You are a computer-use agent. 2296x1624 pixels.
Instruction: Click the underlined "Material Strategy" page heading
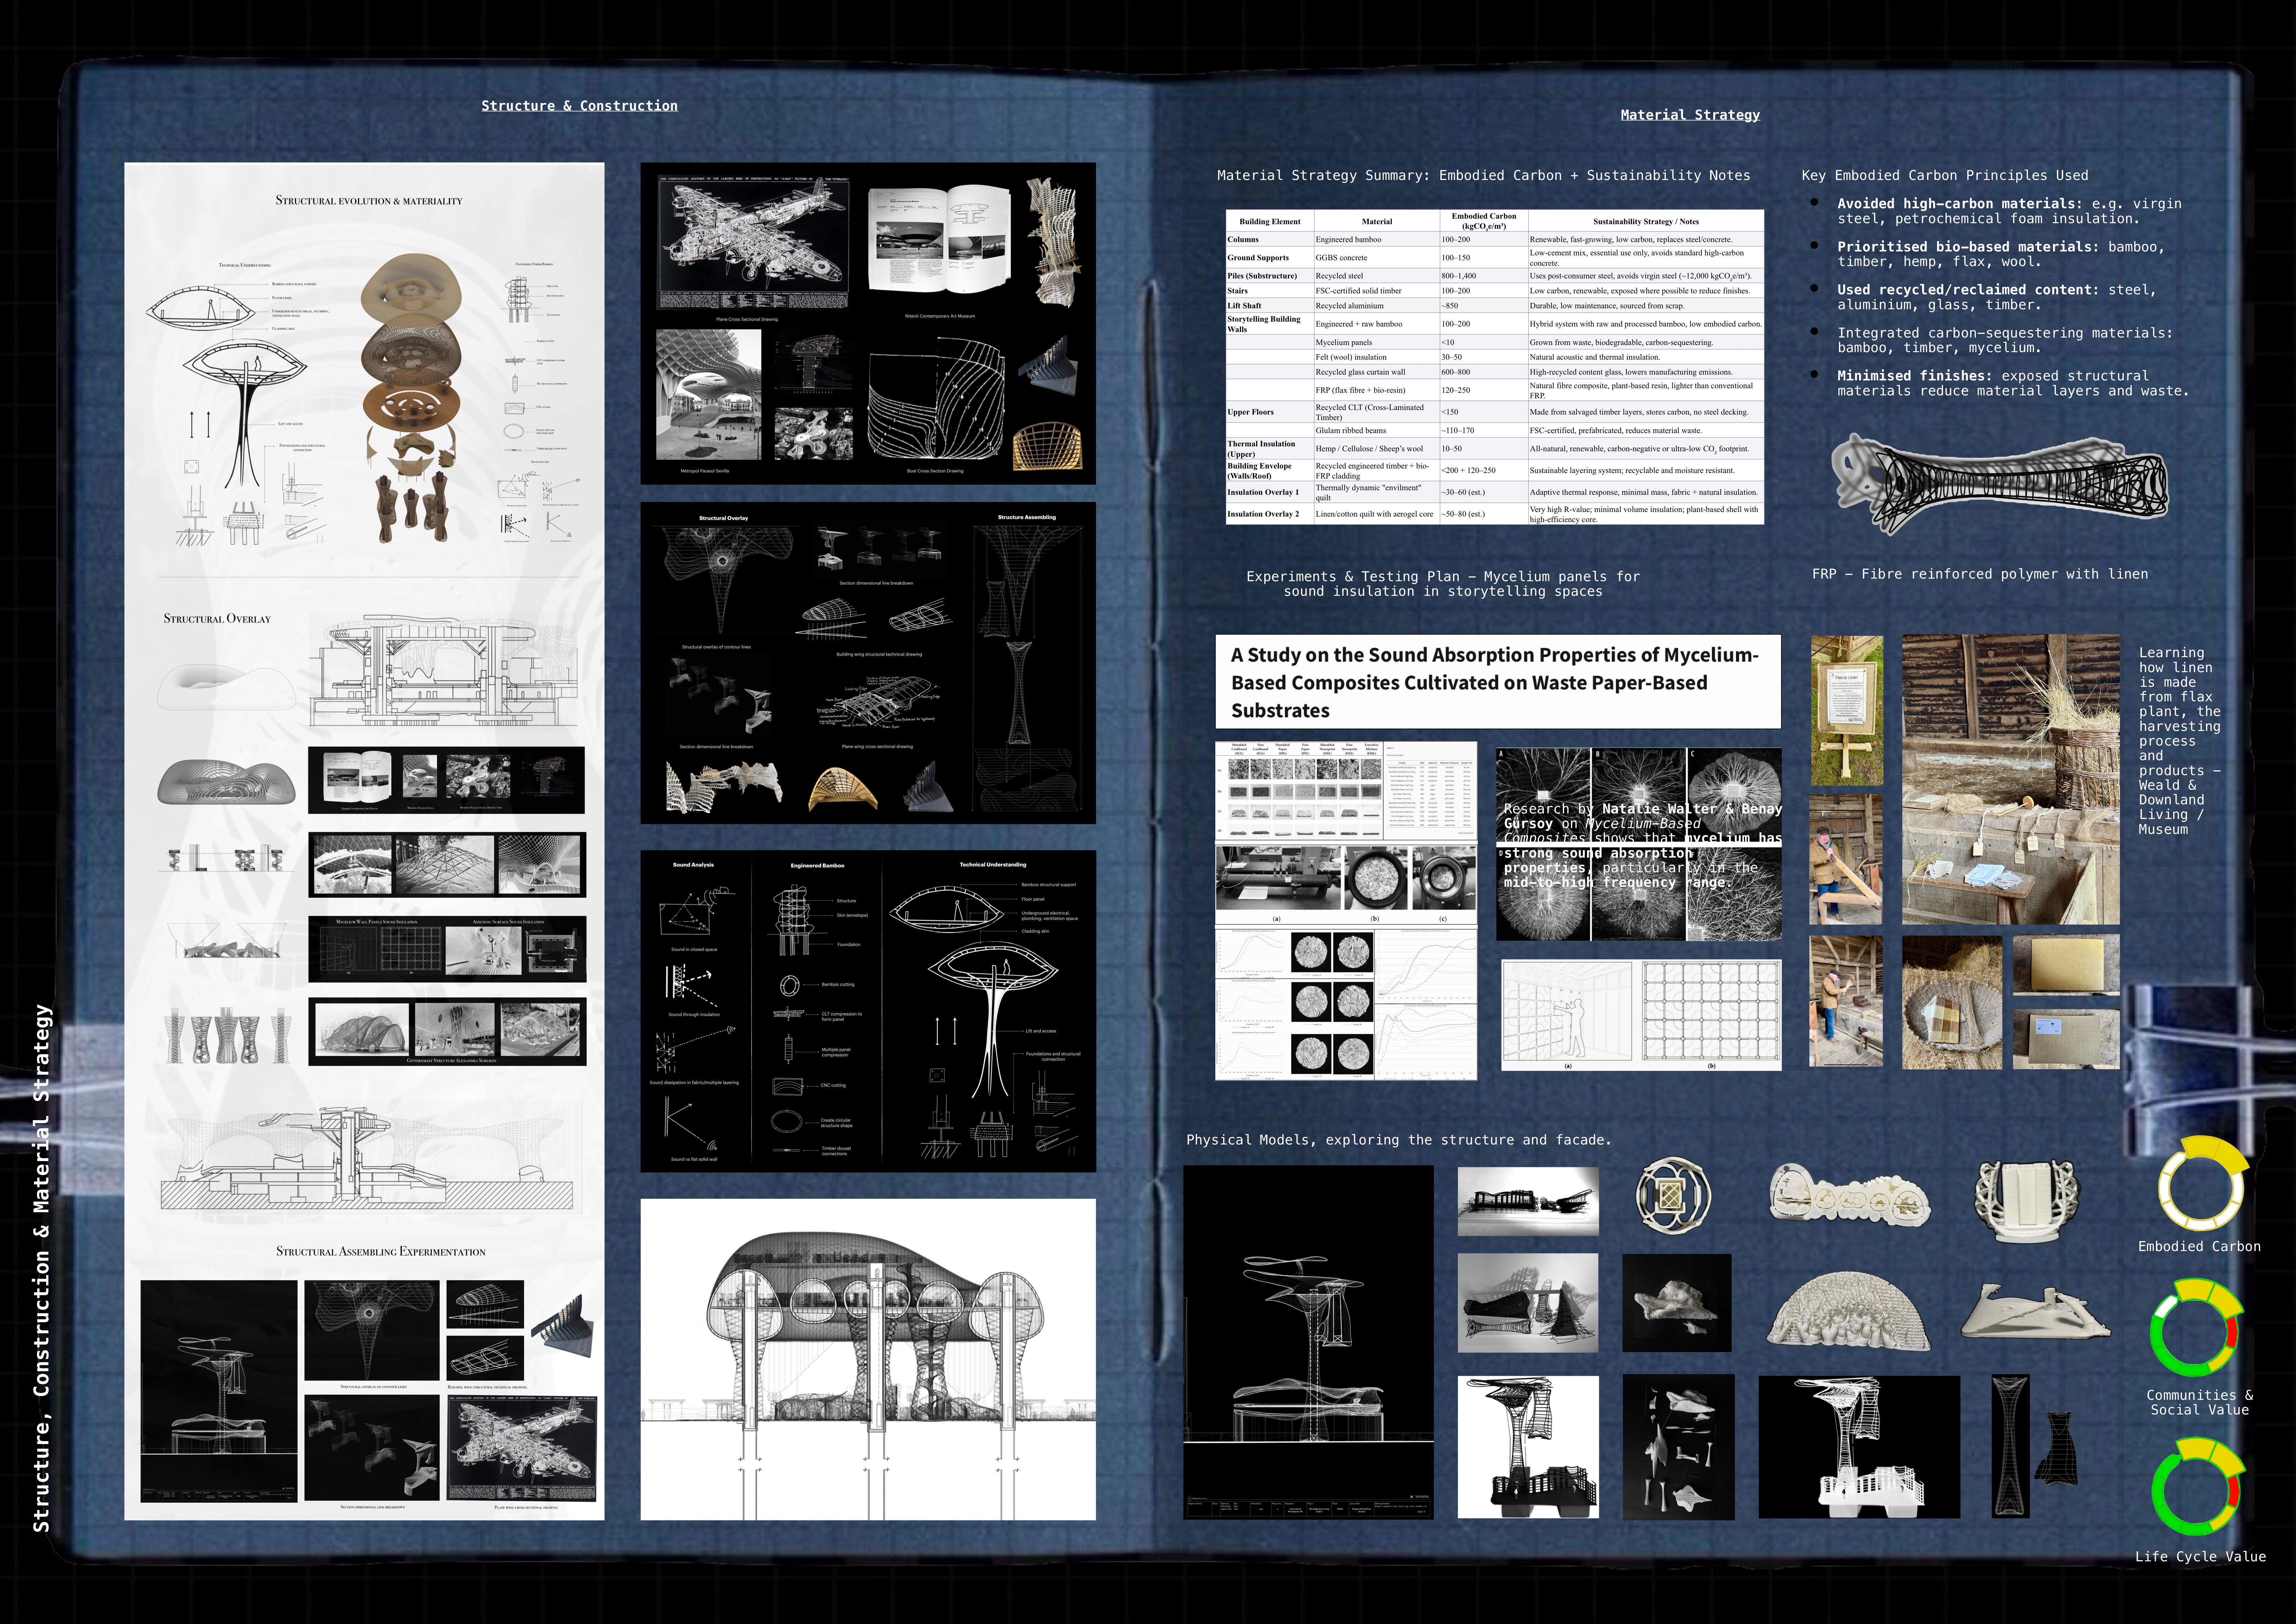click(x=1690, y=115)
